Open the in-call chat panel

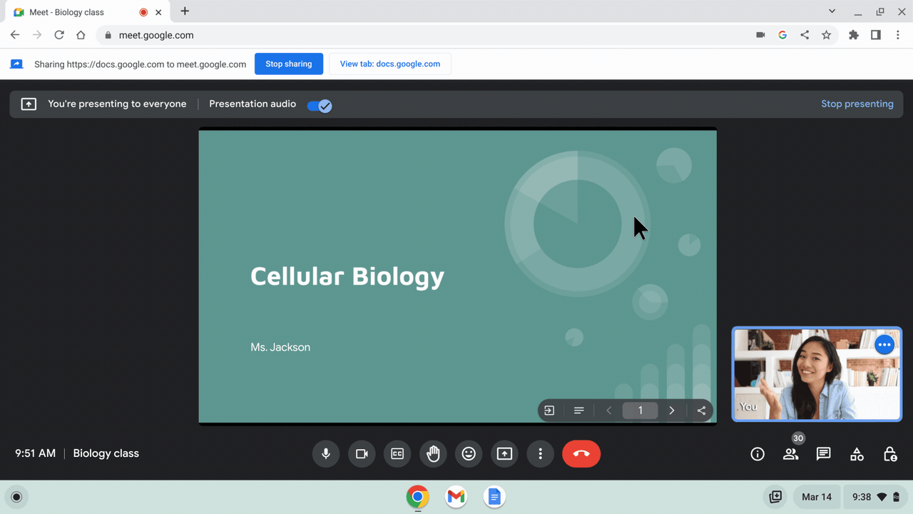point(824,454)
